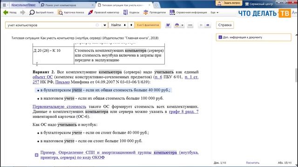Clear the in-document search field
Screen dimensions: 298x167
(97, 25)
